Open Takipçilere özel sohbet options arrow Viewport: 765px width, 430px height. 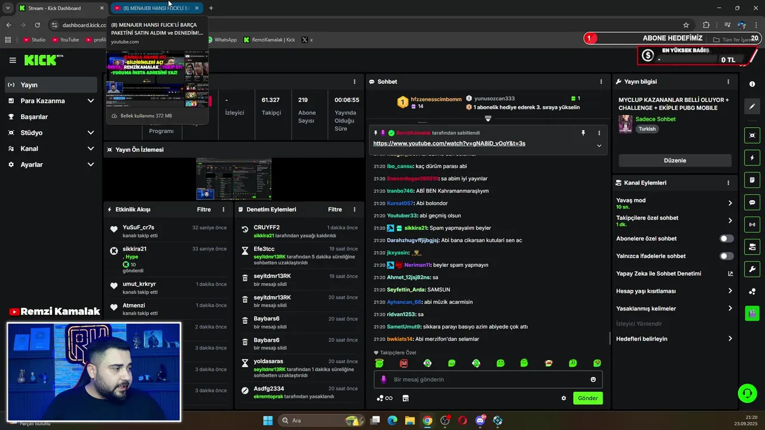(x=730, y=220)
